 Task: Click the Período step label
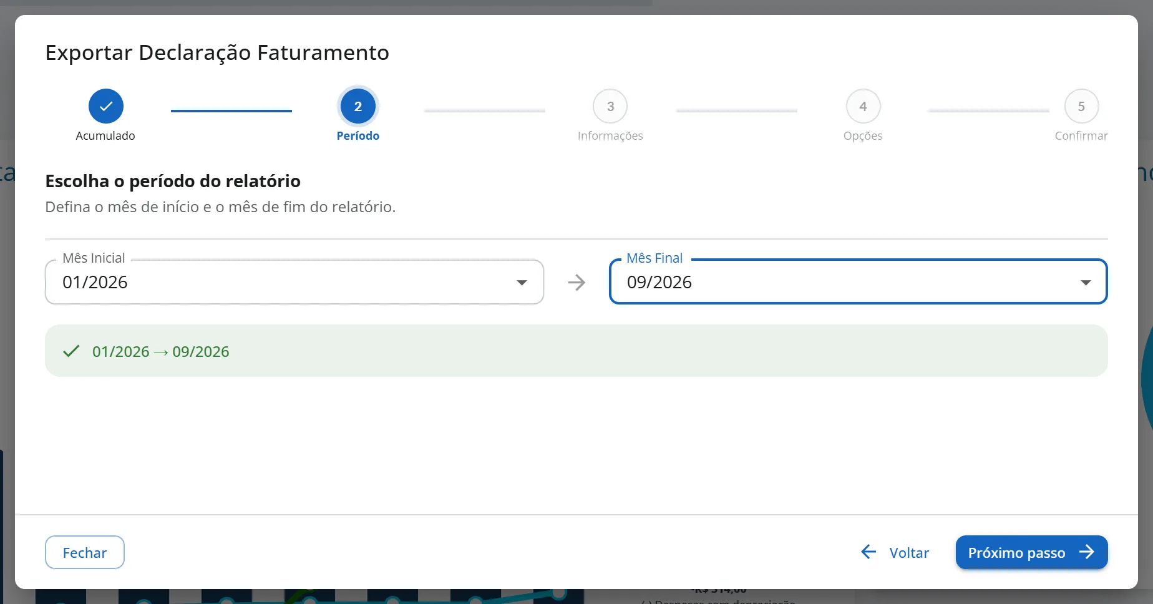(358, 135)
